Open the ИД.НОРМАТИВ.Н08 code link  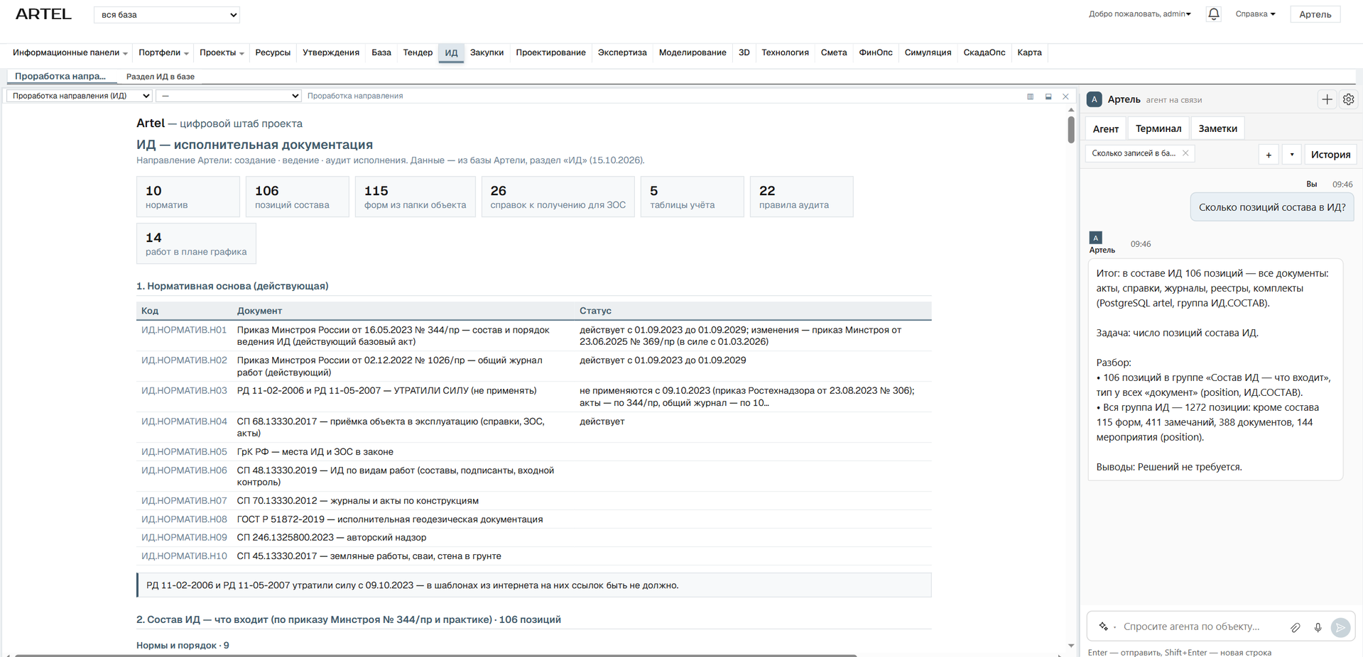[184, 519]
